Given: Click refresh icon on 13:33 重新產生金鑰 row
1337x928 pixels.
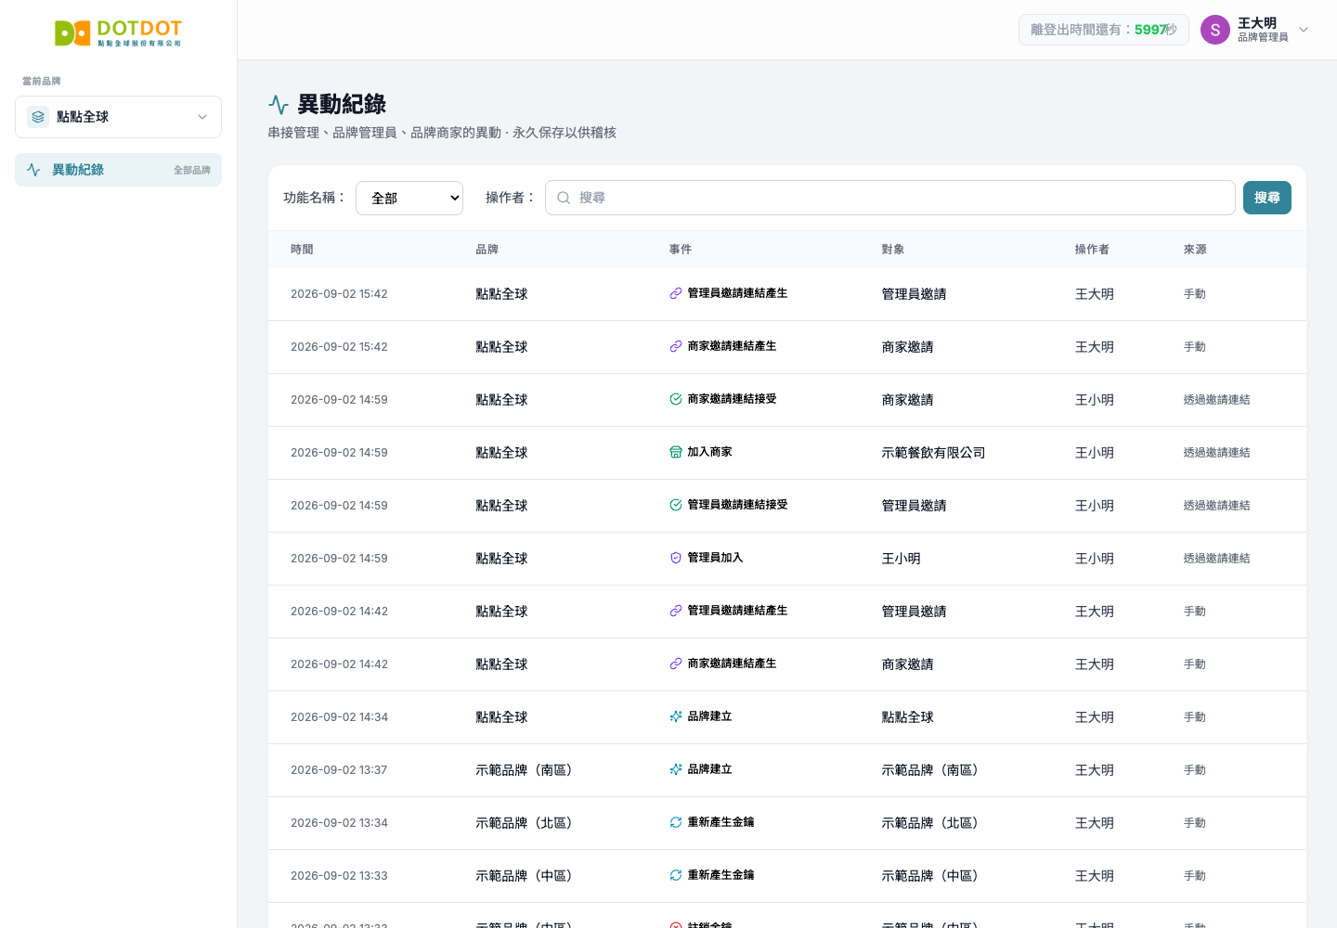Looking at the screenshot, I should click(676, 875).
